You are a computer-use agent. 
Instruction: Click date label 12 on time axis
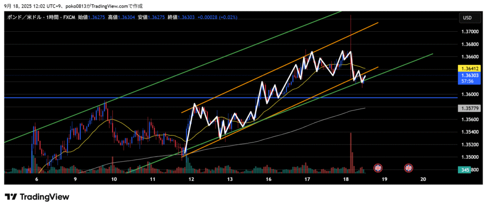(191, 180)
